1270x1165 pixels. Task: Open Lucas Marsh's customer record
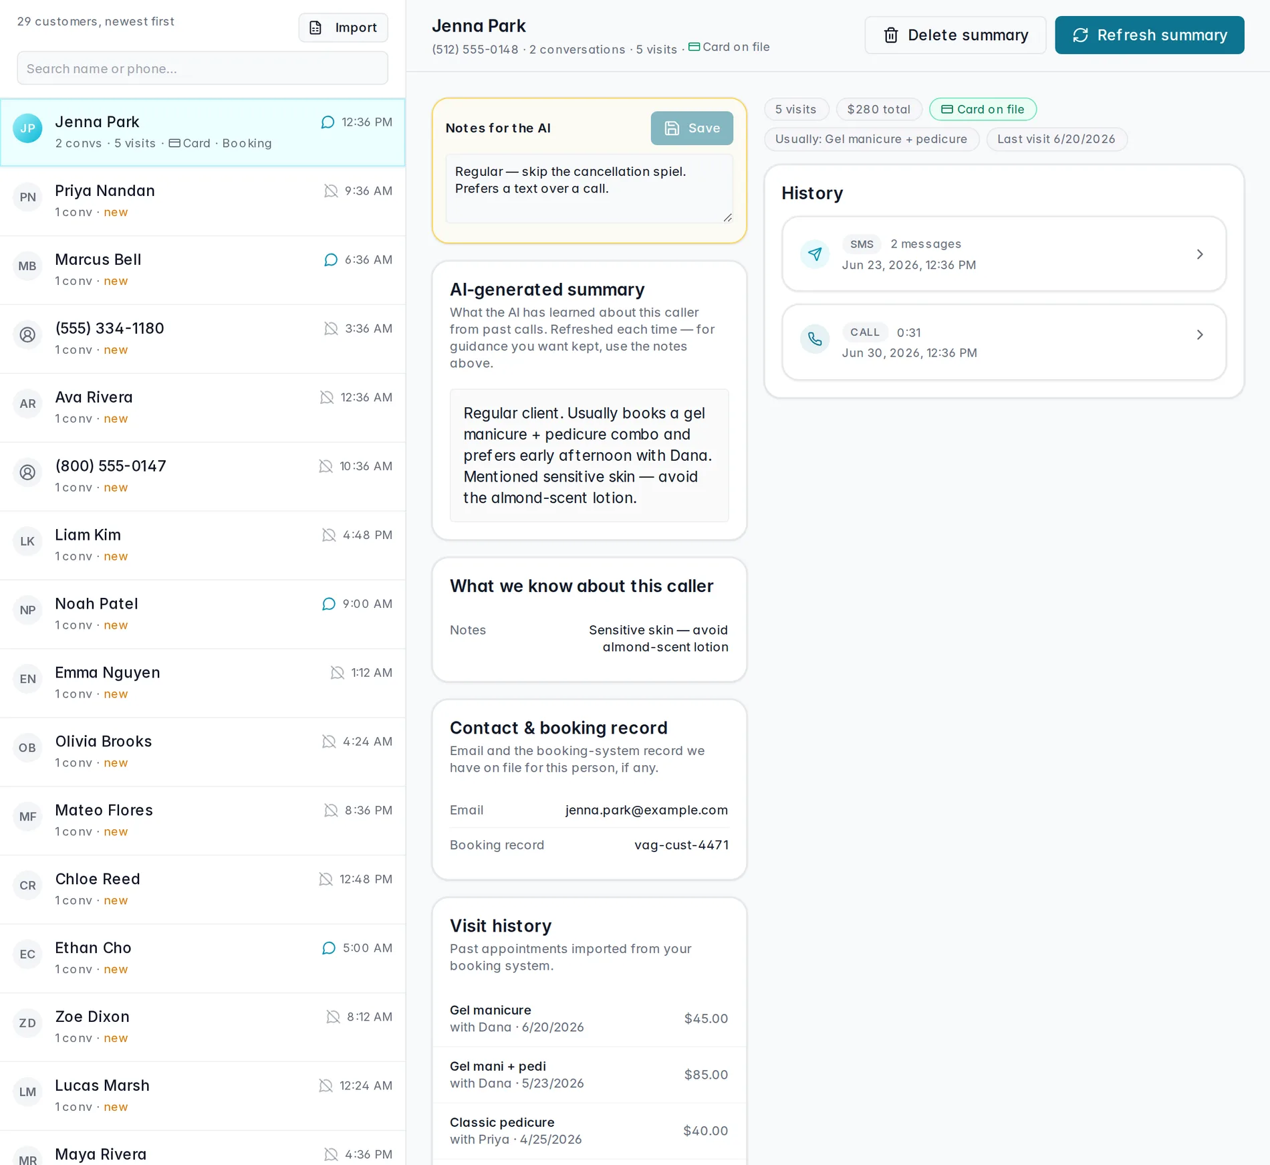point(203,1097)
